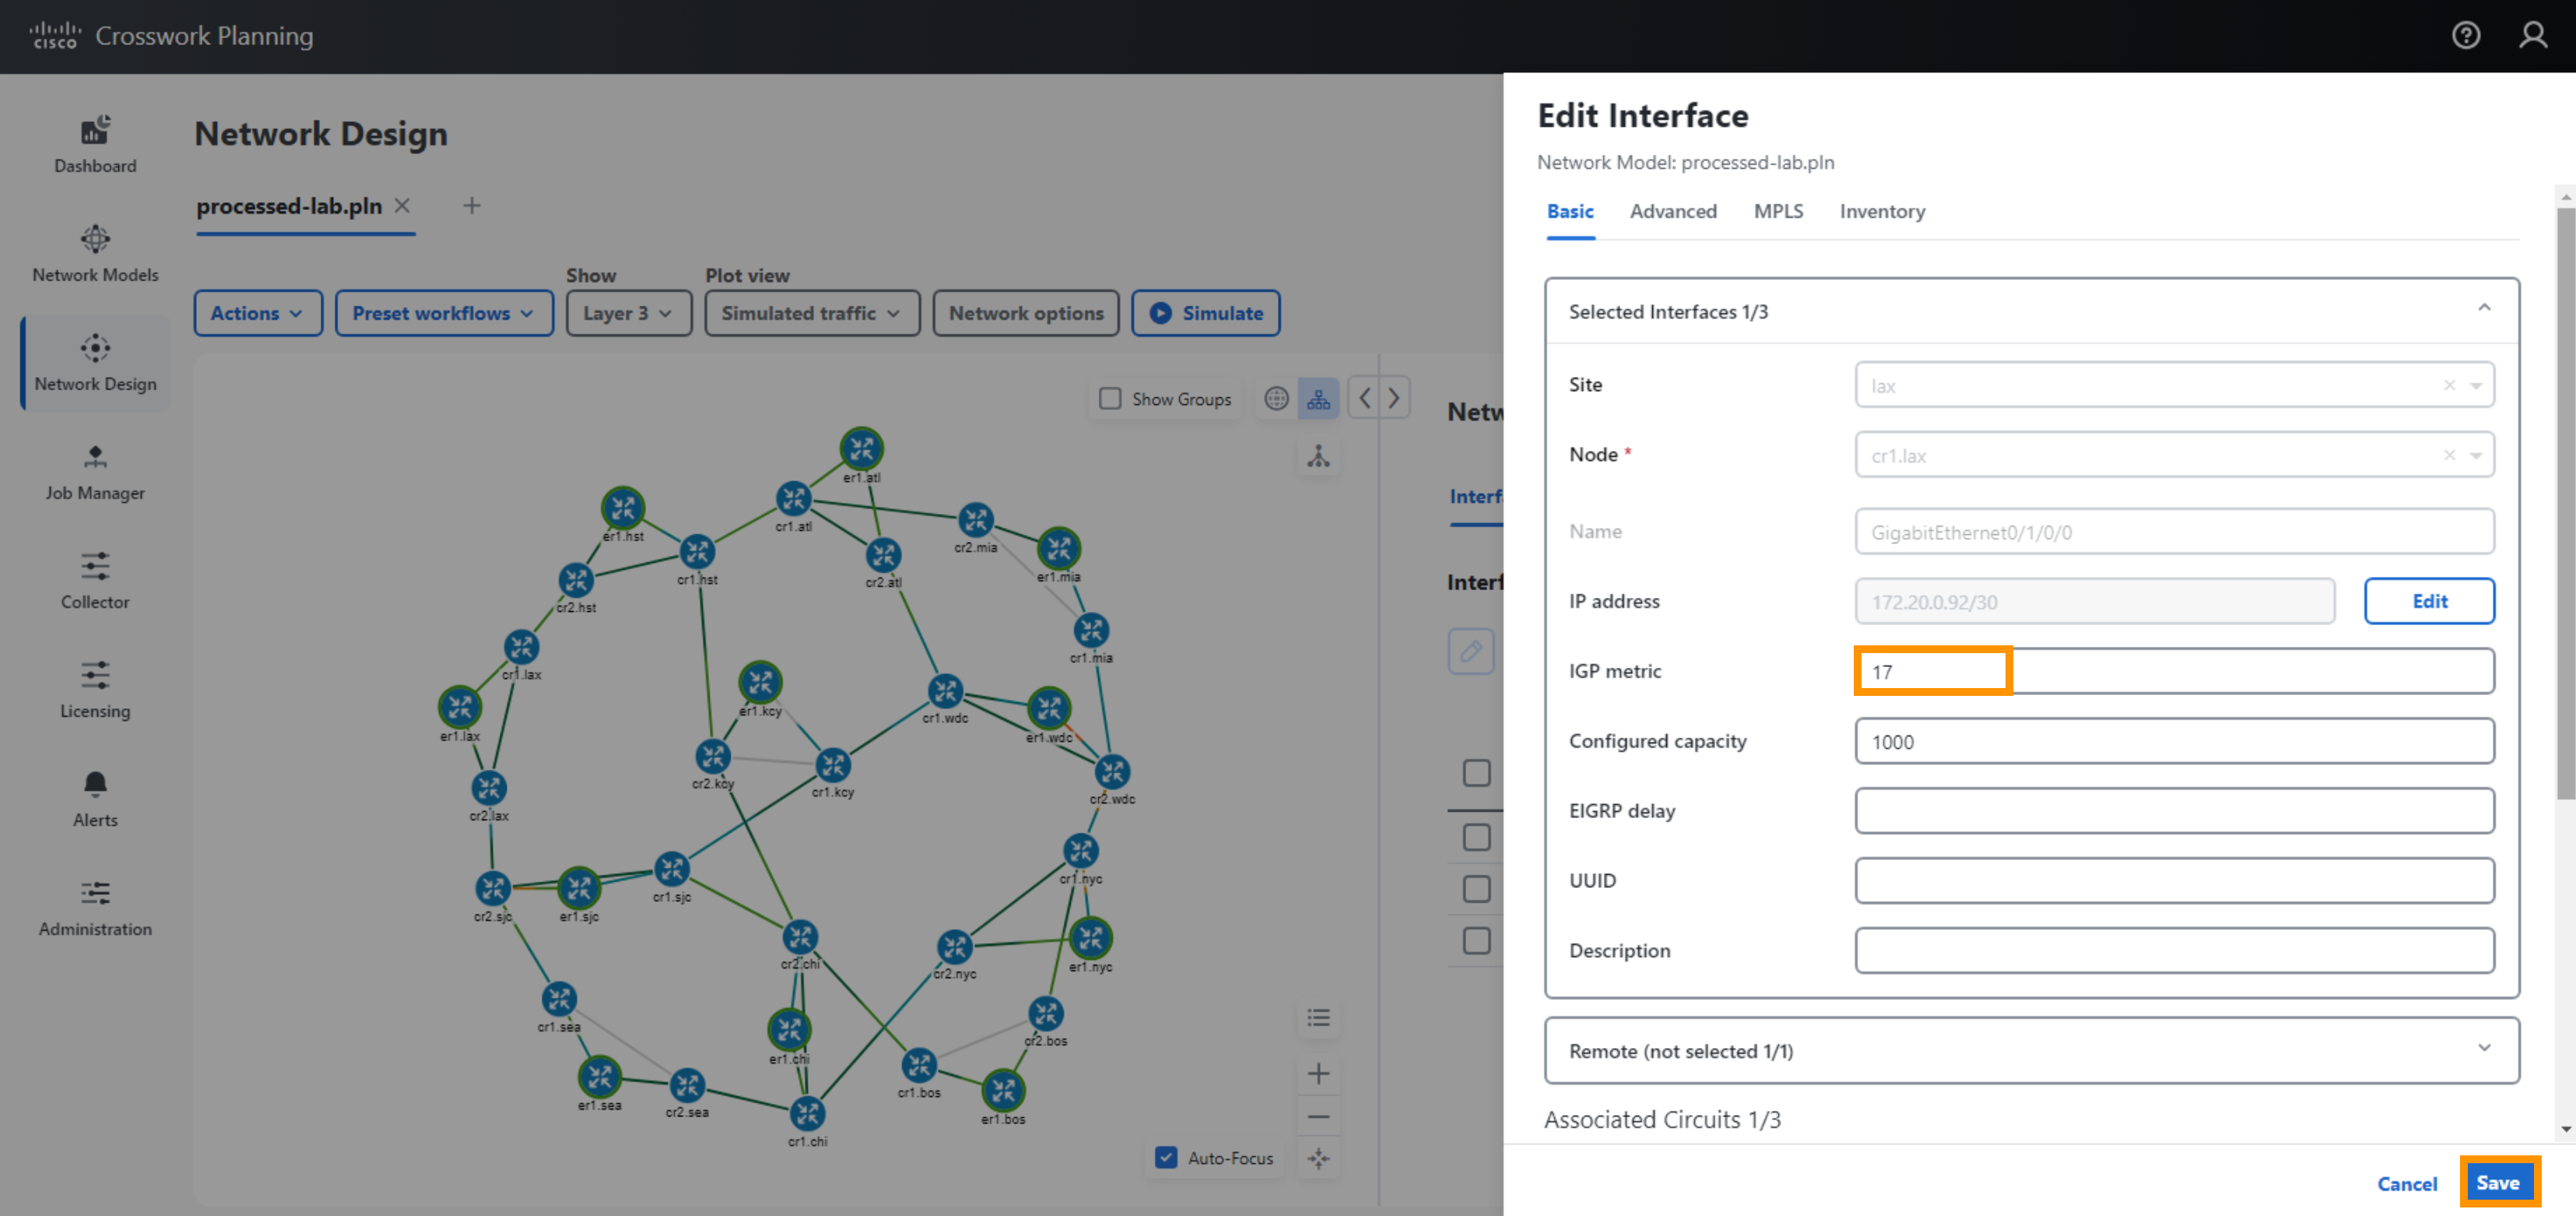The image size is (2576, 1216).
Task: Open the Simulated traffic dropdown menu
Action: pos(809,312)
